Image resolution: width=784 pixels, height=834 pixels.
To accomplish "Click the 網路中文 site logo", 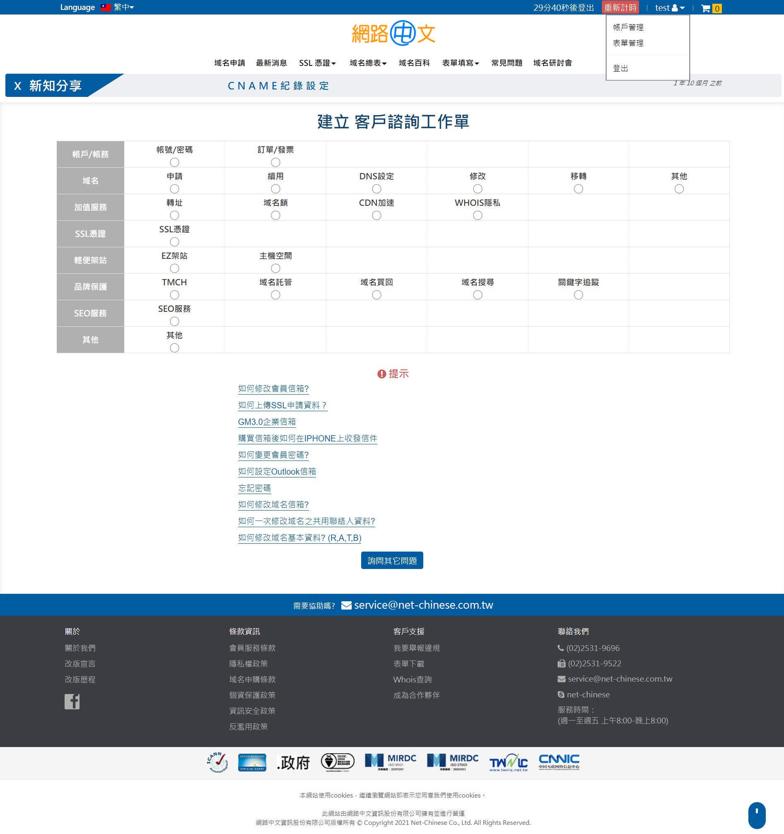I will pos(393,33).
